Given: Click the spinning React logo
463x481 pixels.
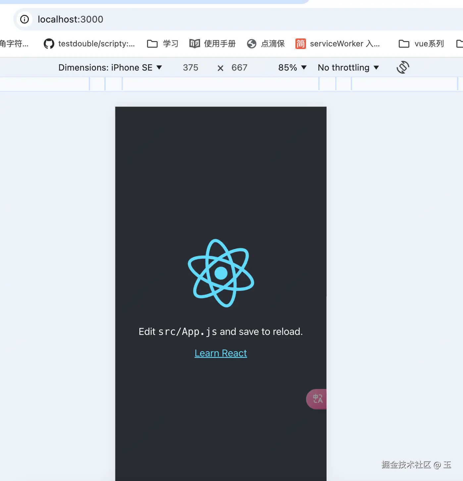Looking at the screenshot, I should point(221,273).
